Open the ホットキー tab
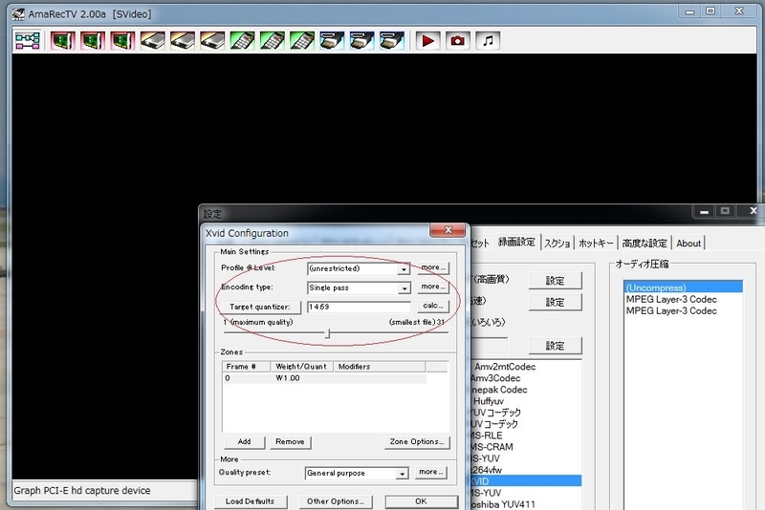Viewport: 765px width, 510px height. (x=596, y=244)
